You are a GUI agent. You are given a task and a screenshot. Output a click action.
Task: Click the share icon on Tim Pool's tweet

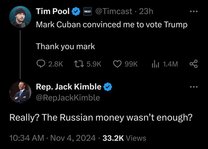pyautogui.click(x=193, y=64)
